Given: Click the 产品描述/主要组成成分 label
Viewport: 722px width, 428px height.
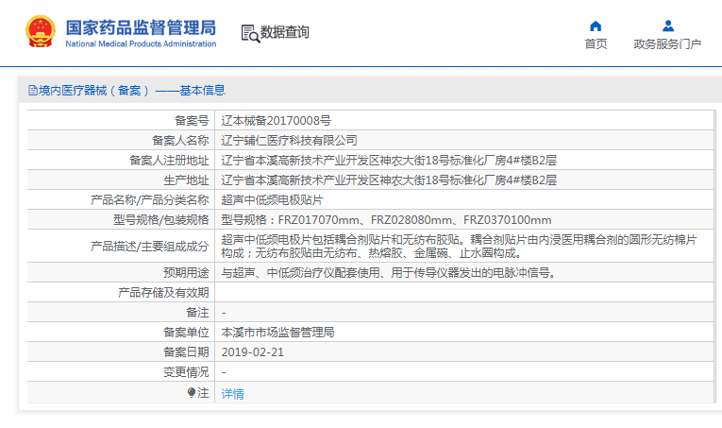Looking at the screenshot, I should pyautogui.click(x=150, y=247).
